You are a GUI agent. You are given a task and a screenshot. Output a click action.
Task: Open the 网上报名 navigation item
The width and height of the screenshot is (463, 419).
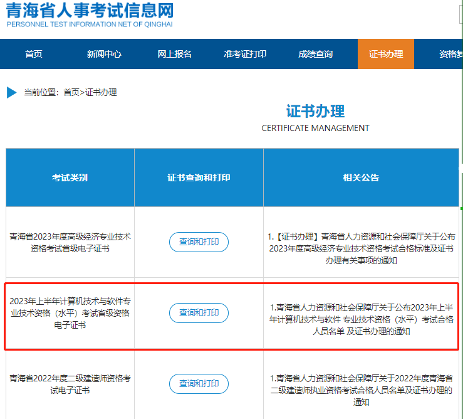tap(174, 54)
